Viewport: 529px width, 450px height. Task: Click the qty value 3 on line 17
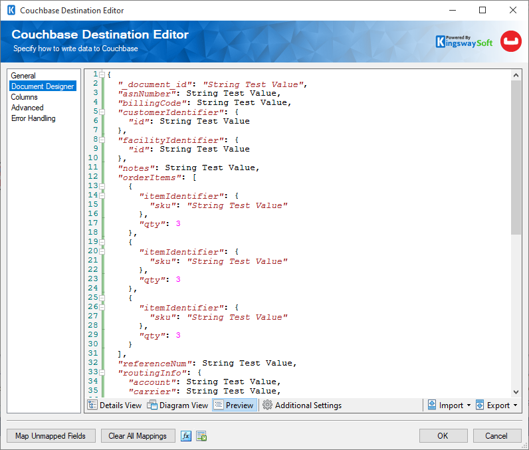click(x=178, y=223)
